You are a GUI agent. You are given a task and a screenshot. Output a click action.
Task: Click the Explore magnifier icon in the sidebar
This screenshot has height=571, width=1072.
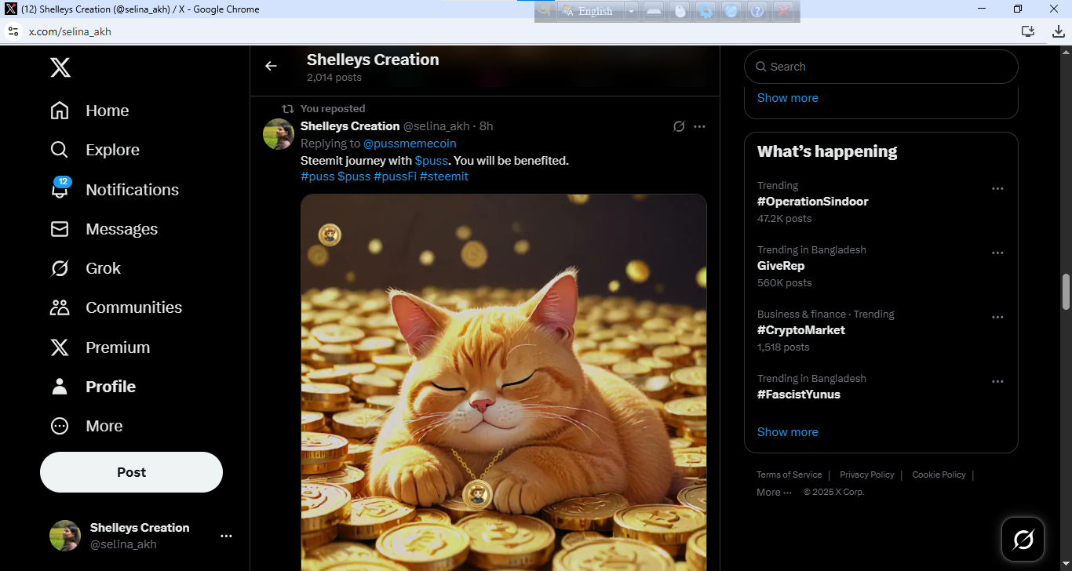coord(60,150)
